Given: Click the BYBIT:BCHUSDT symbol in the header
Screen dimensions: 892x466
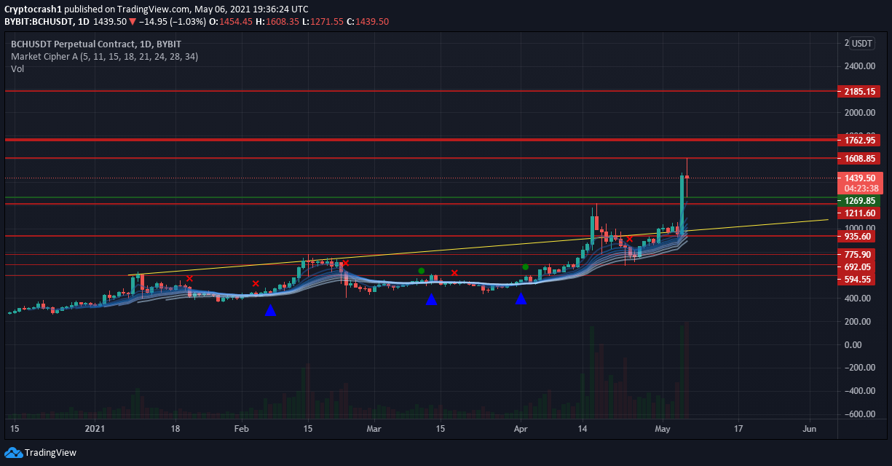Looking at the screenshot, I should [x=40, y=22].
